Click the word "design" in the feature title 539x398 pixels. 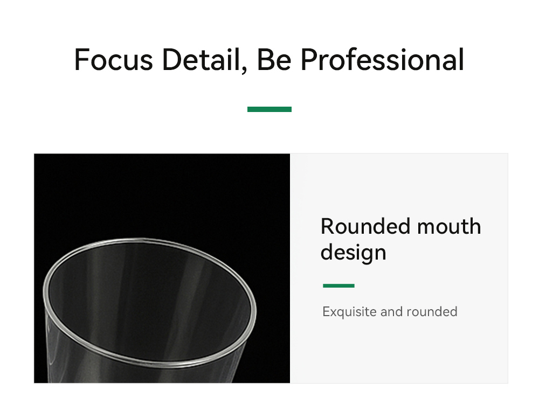[x=353, y=252]
